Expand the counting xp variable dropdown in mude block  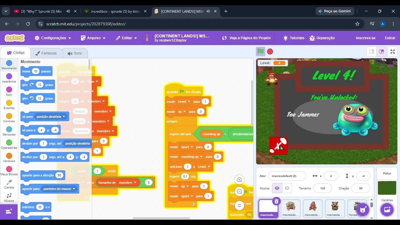(x=192, y=157)
